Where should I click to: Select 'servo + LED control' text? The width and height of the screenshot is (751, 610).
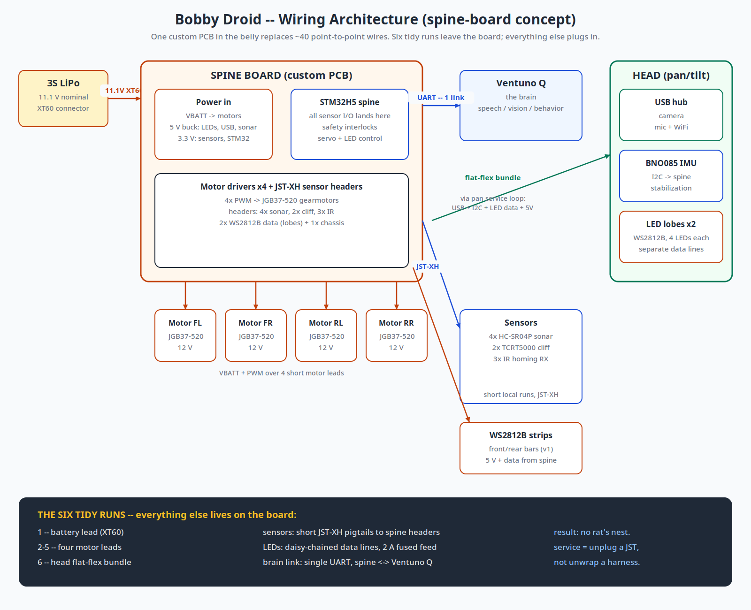(x=350, y=138)
